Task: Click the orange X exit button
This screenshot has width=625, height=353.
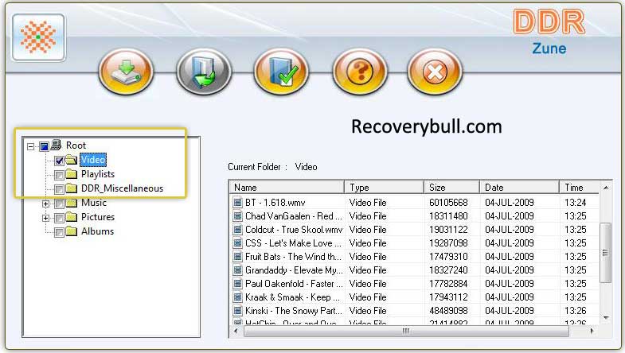Action: click(435, 72)
